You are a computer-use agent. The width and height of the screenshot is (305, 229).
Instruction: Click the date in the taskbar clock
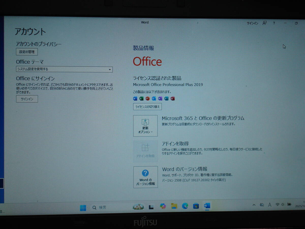point(300,206)
